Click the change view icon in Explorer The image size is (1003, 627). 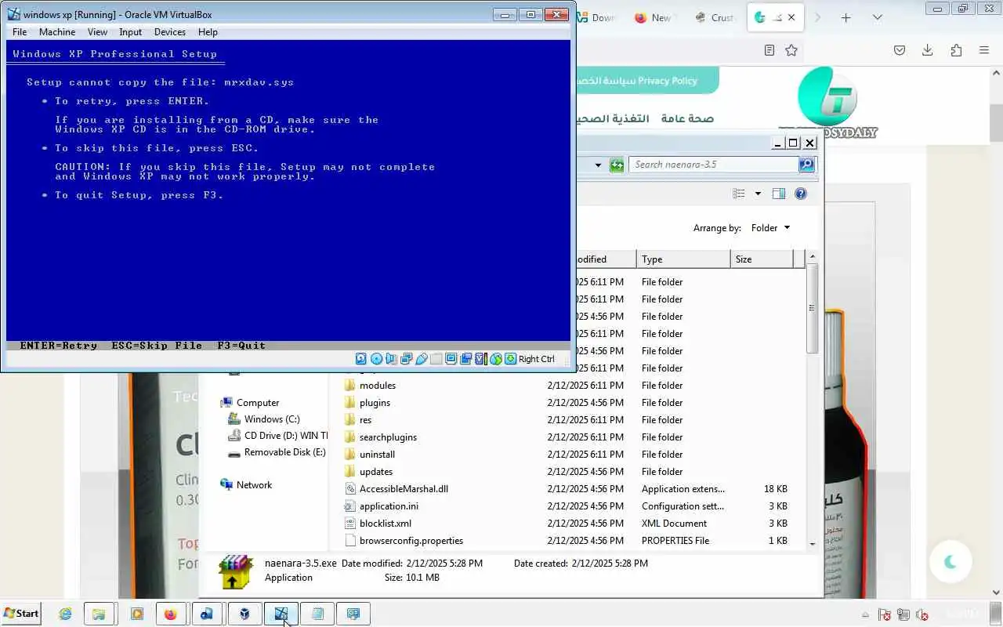(739, 194)
